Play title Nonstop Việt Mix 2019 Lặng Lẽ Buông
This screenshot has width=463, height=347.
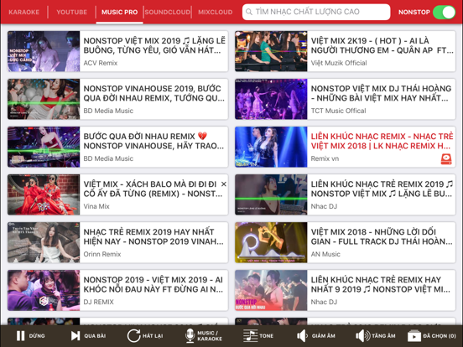pos(154,45)
